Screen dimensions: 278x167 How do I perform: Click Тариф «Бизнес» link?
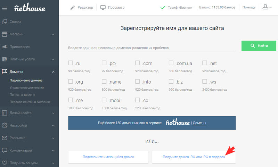coord(180,8)
